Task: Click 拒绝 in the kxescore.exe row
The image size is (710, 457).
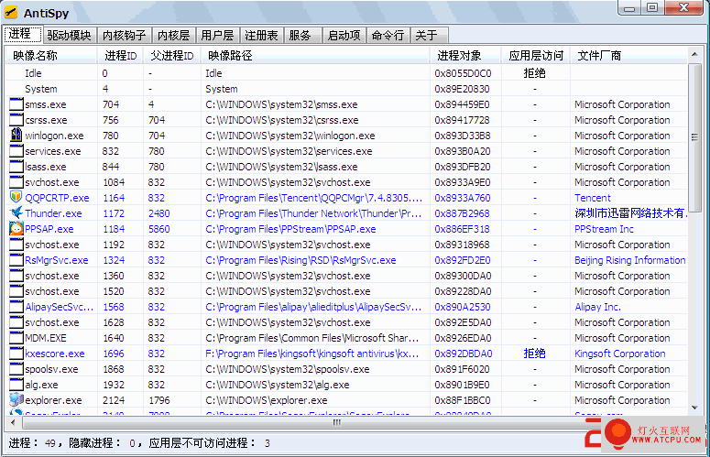Action: [x=534, y=354]
